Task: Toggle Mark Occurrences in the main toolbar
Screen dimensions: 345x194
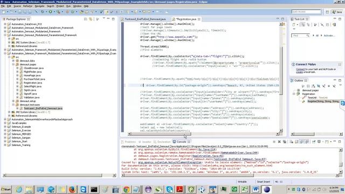Action: (x=107, y=12)
